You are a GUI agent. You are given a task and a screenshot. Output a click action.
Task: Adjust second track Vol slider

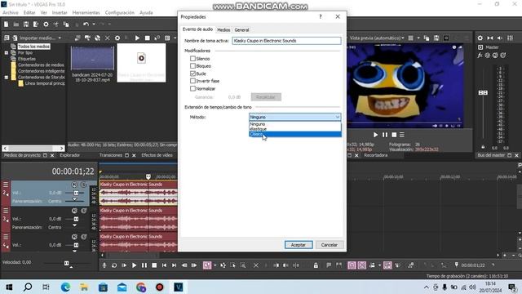coord(76,219)
